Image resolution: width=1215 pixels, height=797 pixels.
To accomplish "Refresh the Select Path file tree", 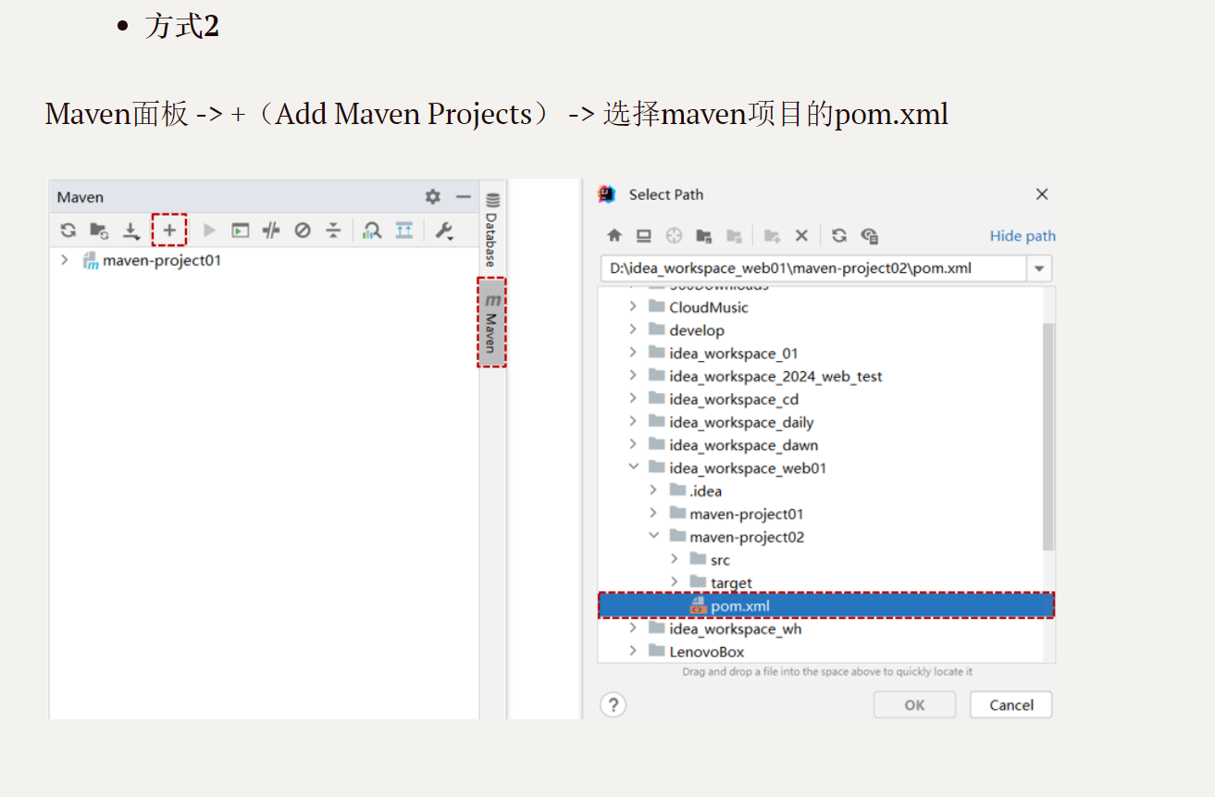I will tap(838, 236).
